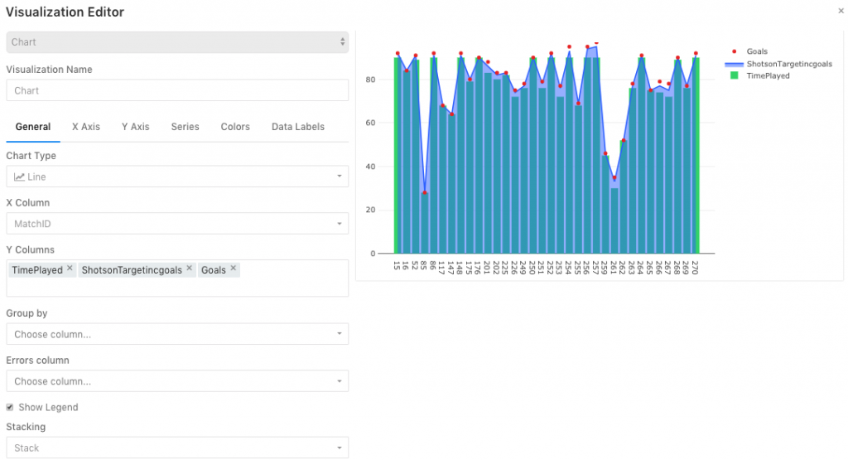
Task: Click the line chart icon in Chart Type
Action: (20, 177)
